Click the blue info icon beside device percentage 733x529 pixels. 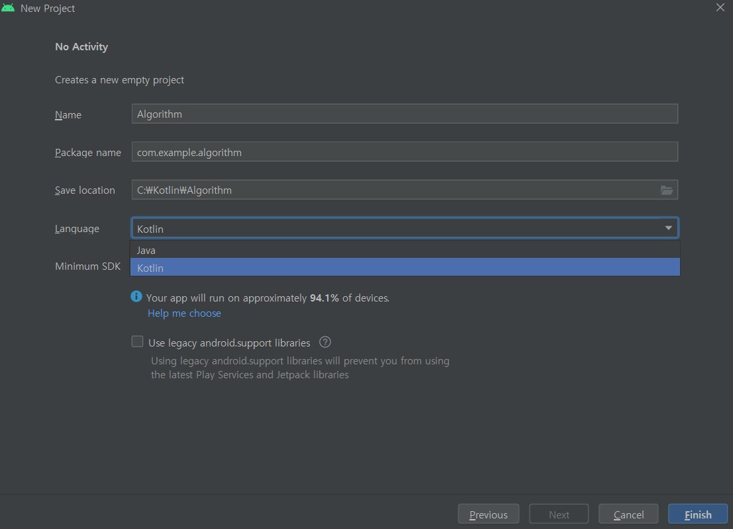[136, 296]
